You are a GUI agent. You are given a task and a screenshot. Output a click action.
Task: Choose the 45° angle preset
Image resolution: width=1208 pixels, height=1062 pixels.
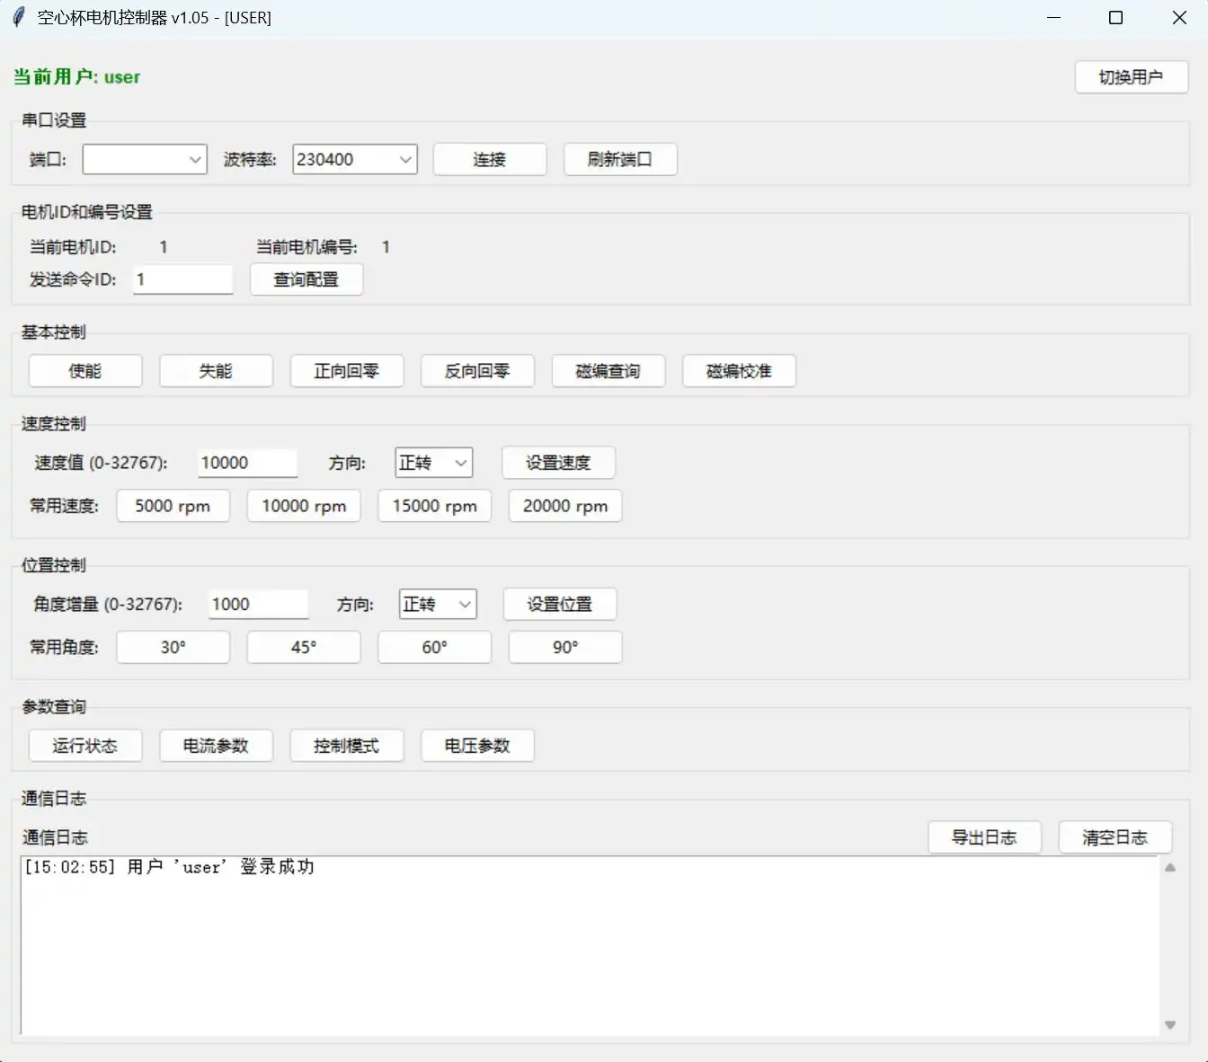pyautogui.click(x=304, y=647)
